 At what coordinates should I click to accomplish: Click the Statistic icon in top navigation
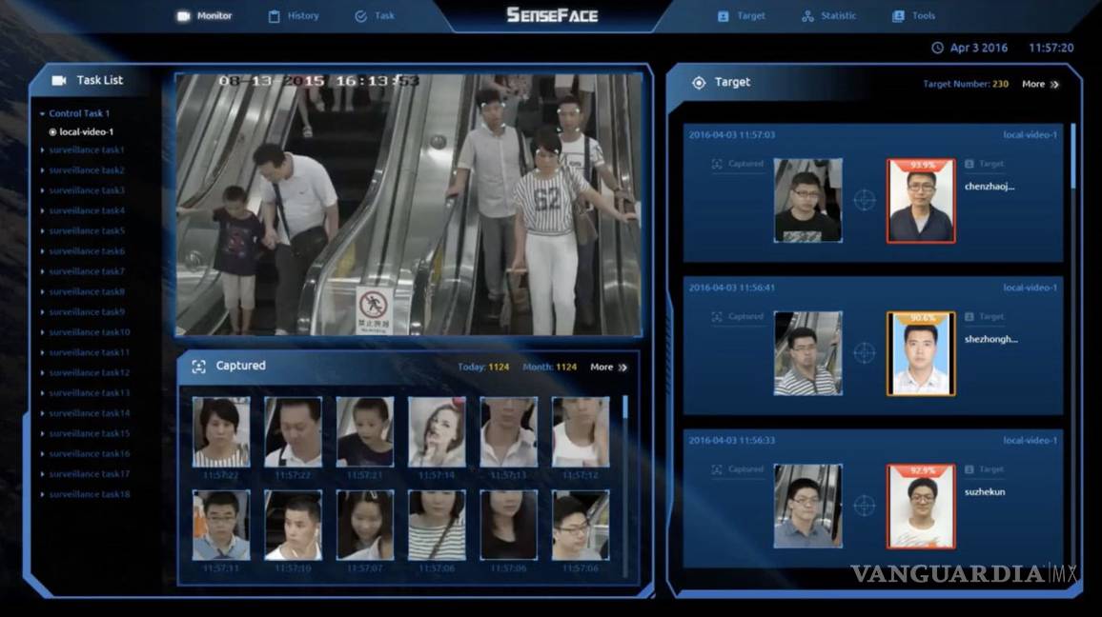click(807, 16)
